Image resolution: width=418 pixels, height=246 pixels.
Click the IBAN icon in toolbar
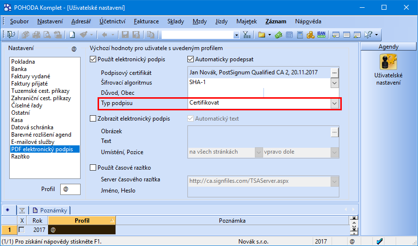click(x=321, y=35)
